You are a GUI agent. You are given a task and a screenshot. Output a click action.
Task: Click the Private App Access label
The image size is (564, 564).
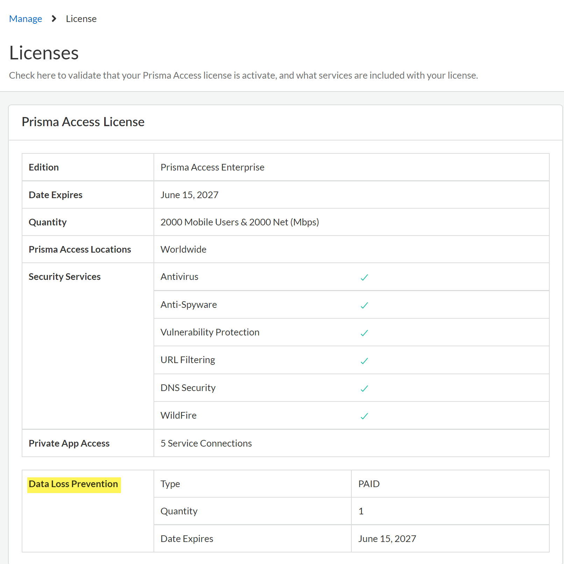pyautogui.click(x=69, y=443)
